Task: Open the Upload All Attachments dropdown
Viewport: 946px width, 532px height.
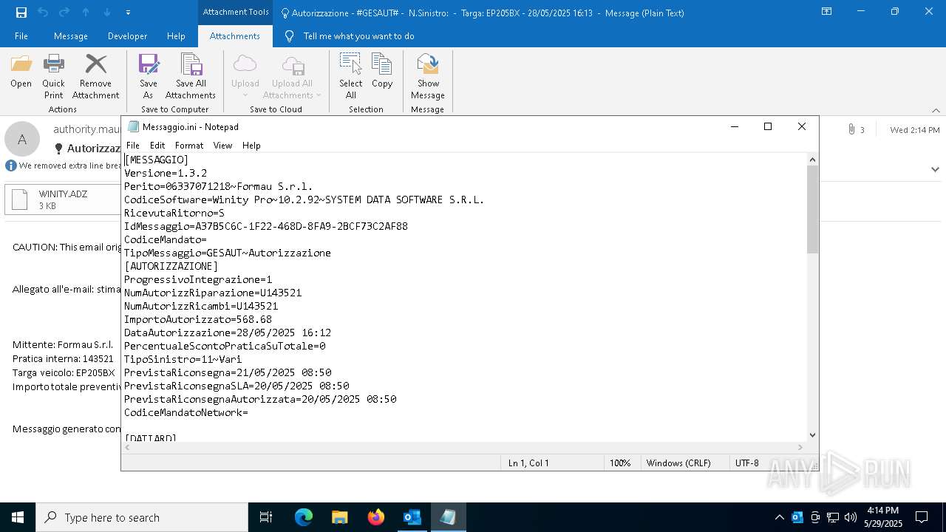Action: [x=292, y=77]
